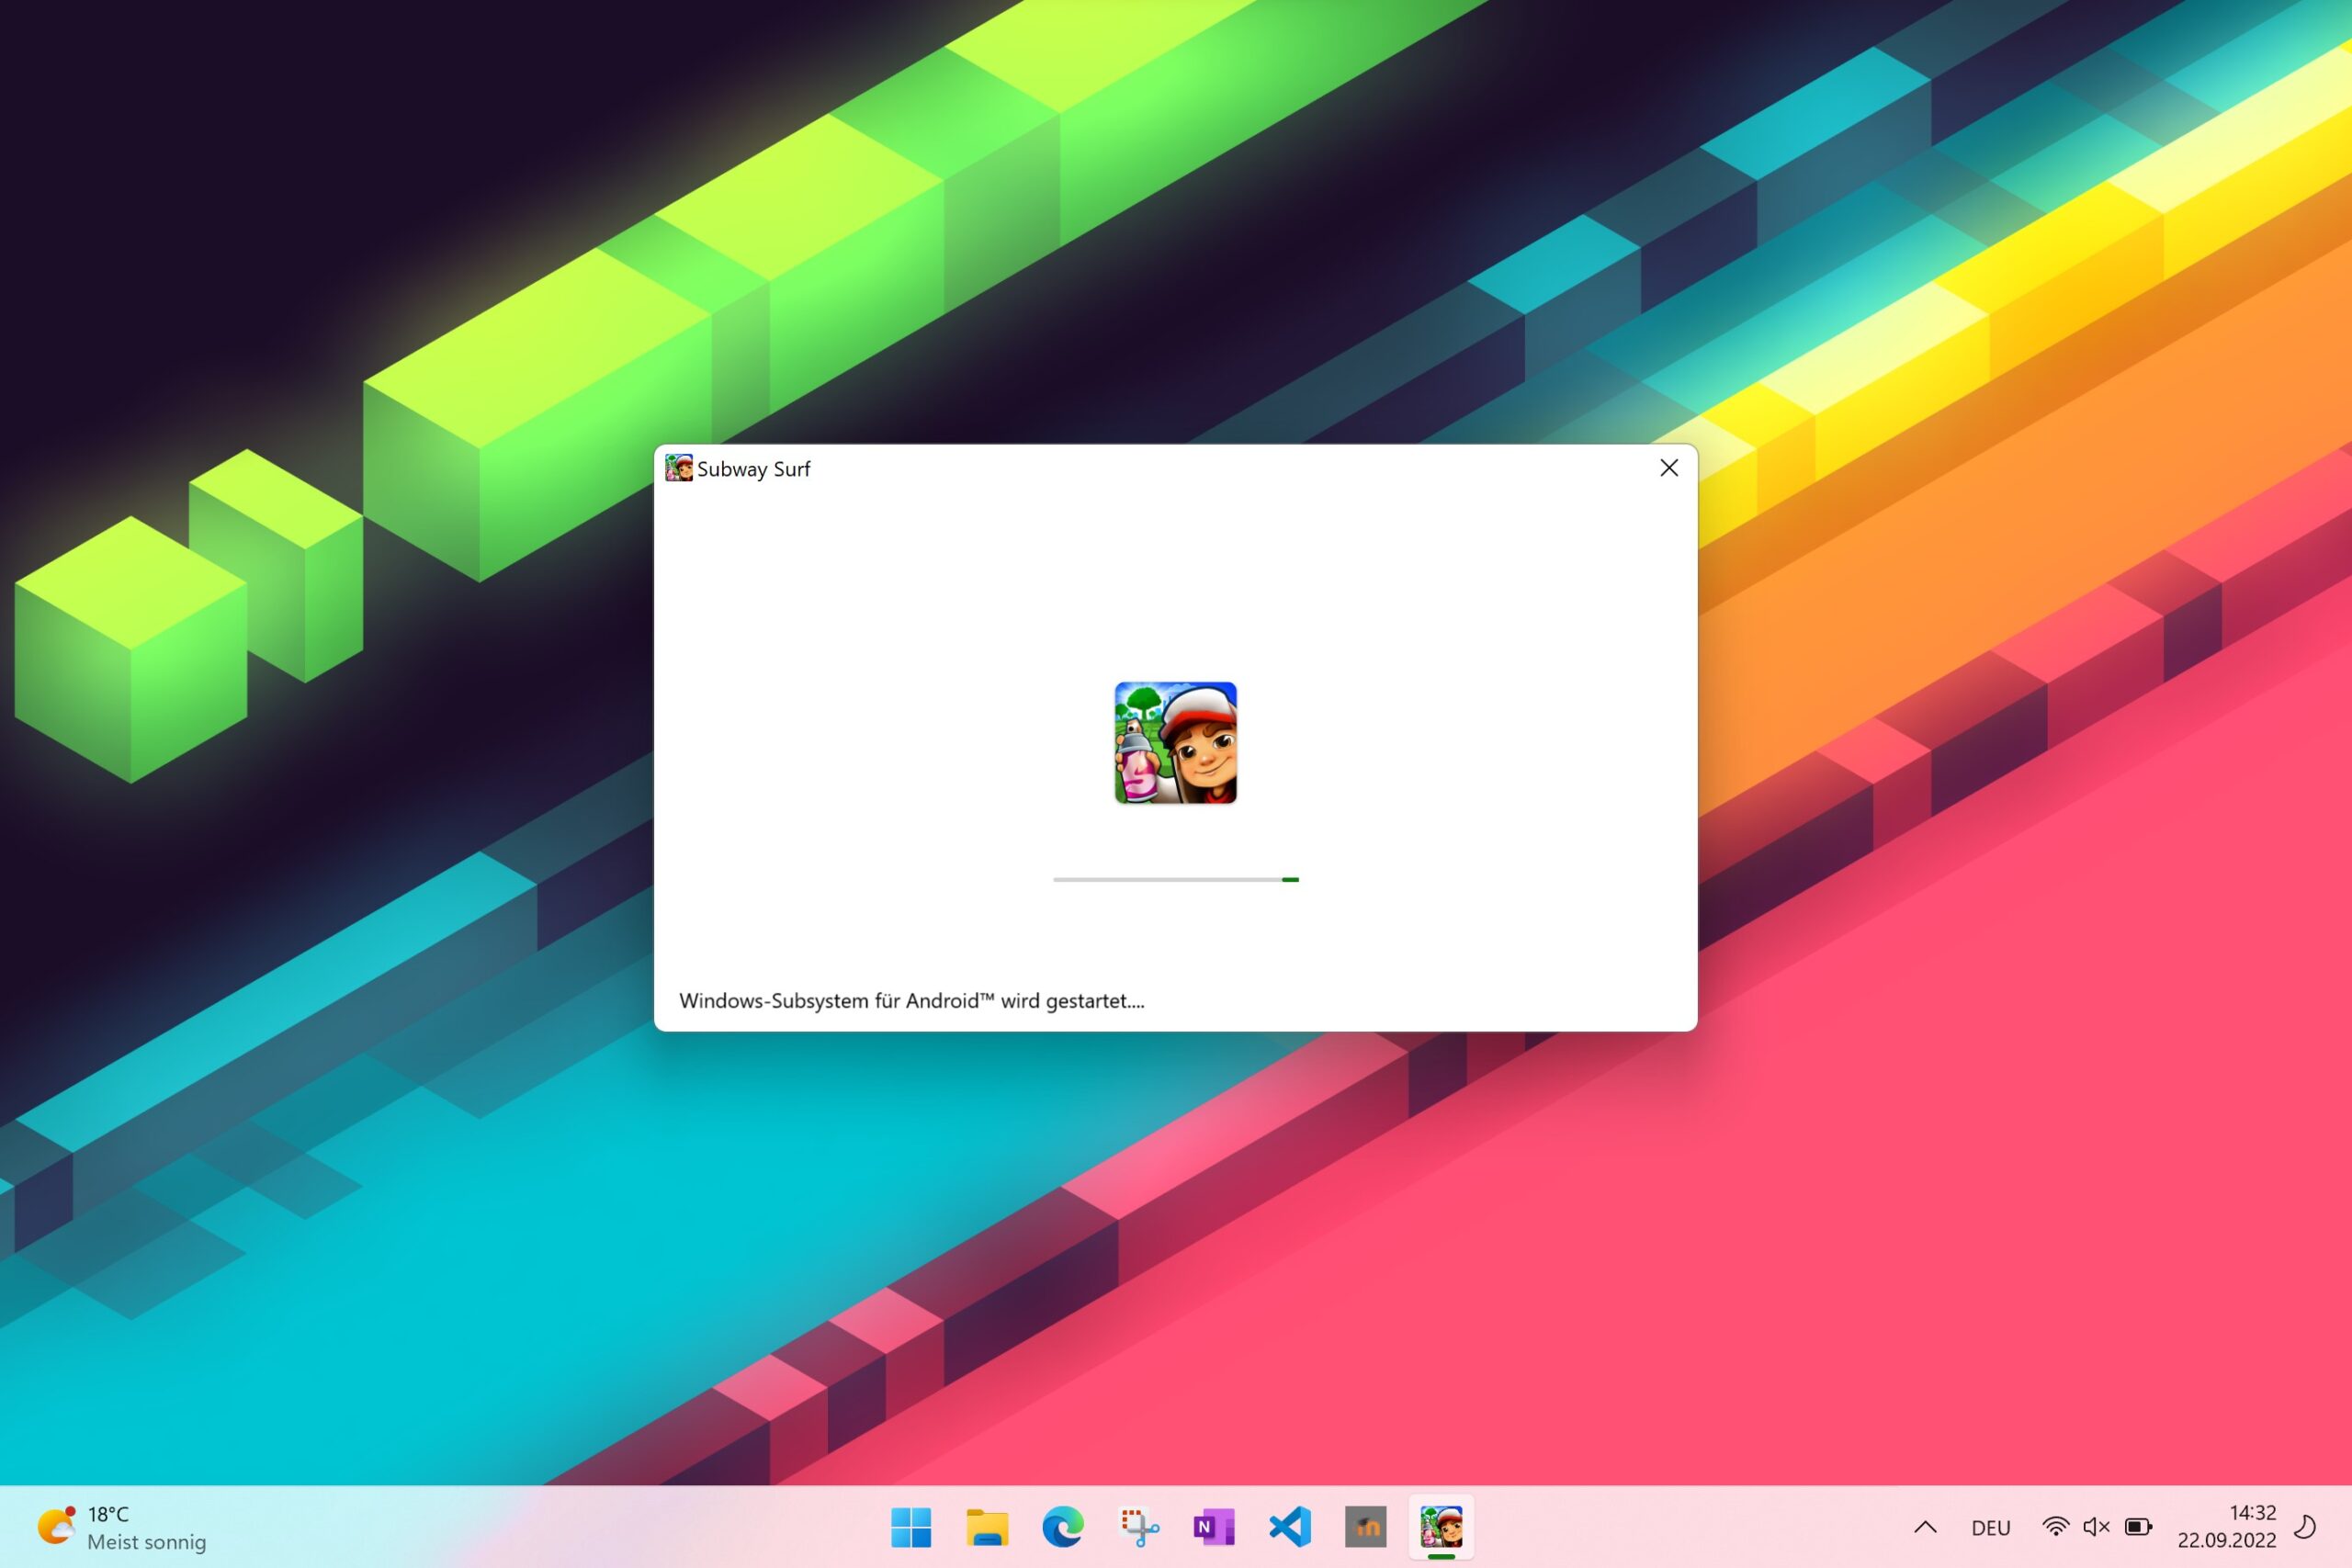Open the Snipping Tool from the taskbar

pos(1138,1527)
